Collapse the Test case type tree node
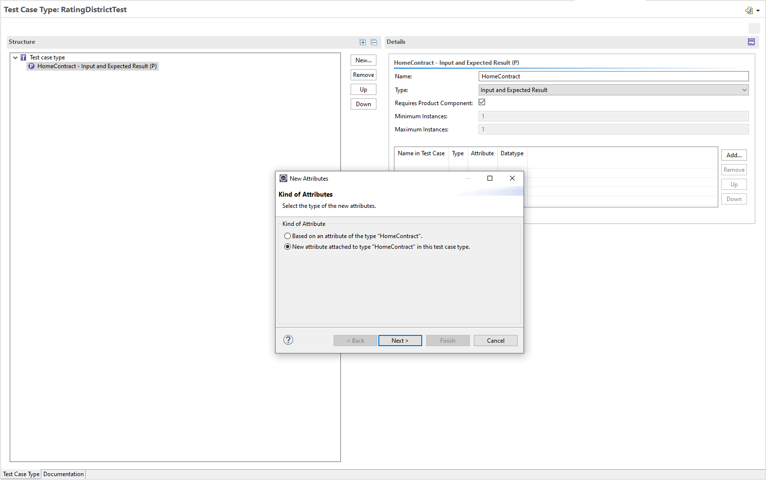 (x=16, y=57)
